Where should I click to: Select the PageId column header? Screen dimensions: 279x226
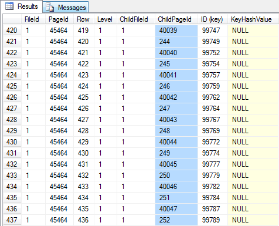coord(59,19)
